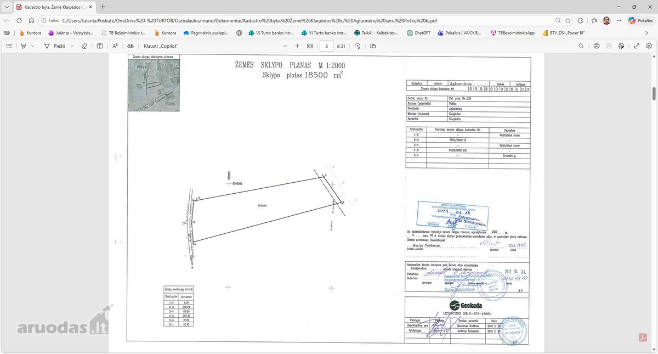Viewport: 658px width, 354px height.
Task: Select the eraser tool in PDF toolbar
Action: (84, 46)
